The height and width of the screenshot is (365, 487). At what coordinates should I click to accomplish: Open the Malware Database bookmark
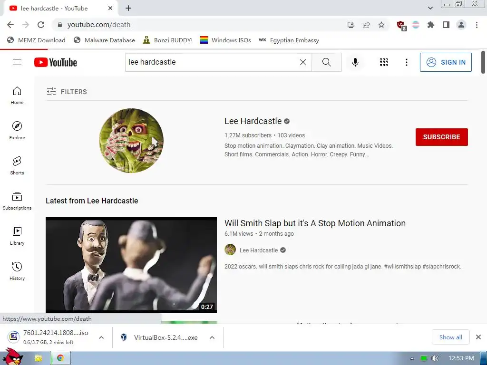click(104, 40)
